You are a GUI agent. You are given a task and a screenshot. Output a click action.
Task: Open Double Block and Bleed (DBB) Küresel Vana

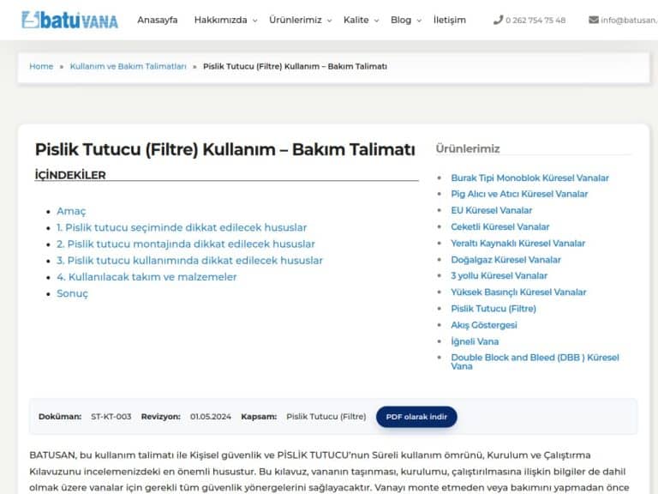(535, 362)
